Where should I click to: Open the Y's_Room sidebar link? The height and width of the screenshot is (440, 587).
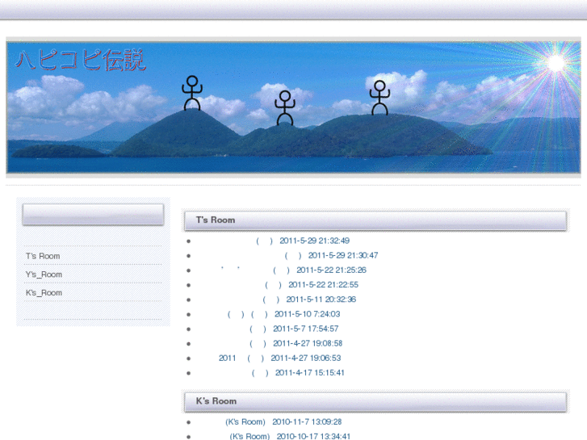44,274
